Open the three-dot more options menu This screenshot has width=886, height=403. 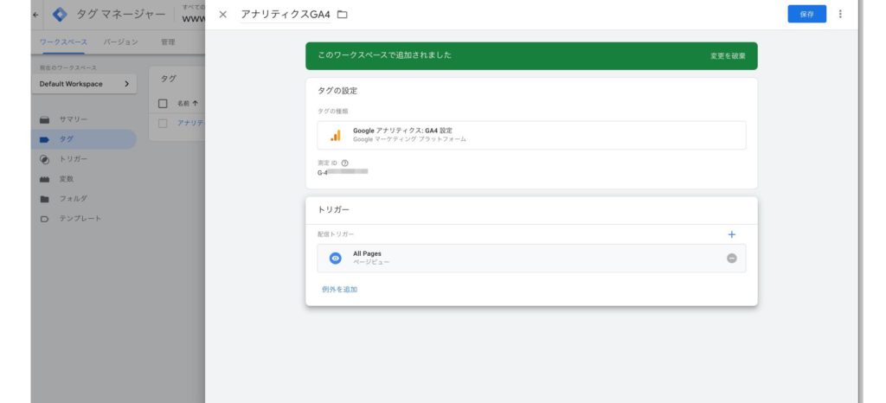(840, 14)
